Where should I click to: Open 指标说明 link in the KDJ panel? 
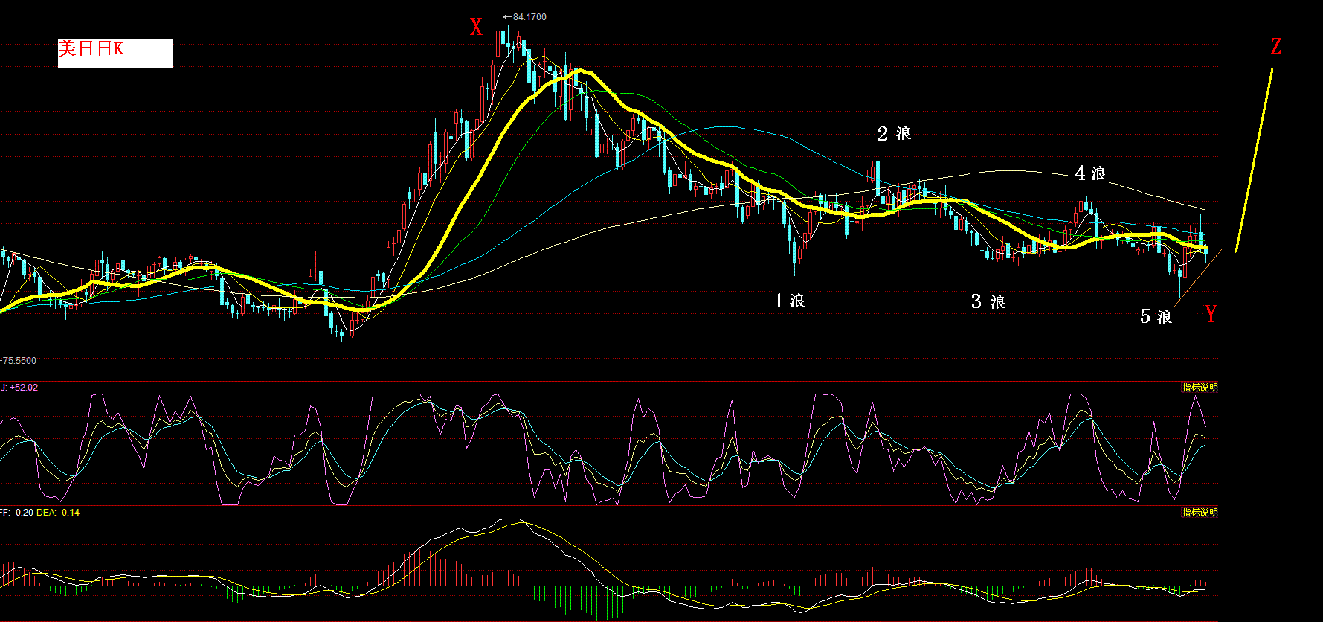[x=1200, y=388]
